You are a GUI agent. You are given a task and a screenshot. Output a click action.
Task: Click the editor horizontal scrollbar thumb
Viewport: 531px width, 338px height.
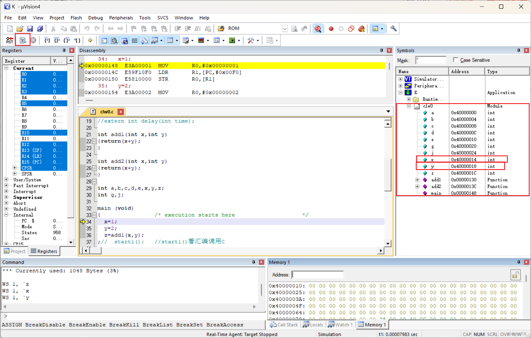[95, 250]
